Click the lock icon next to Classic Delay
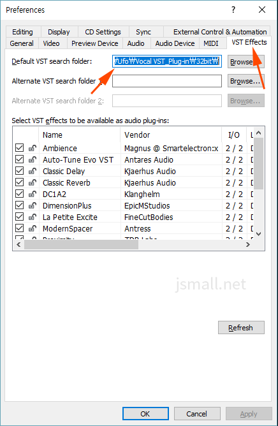Viewport: 278px width, 426px height. [33, 171]
